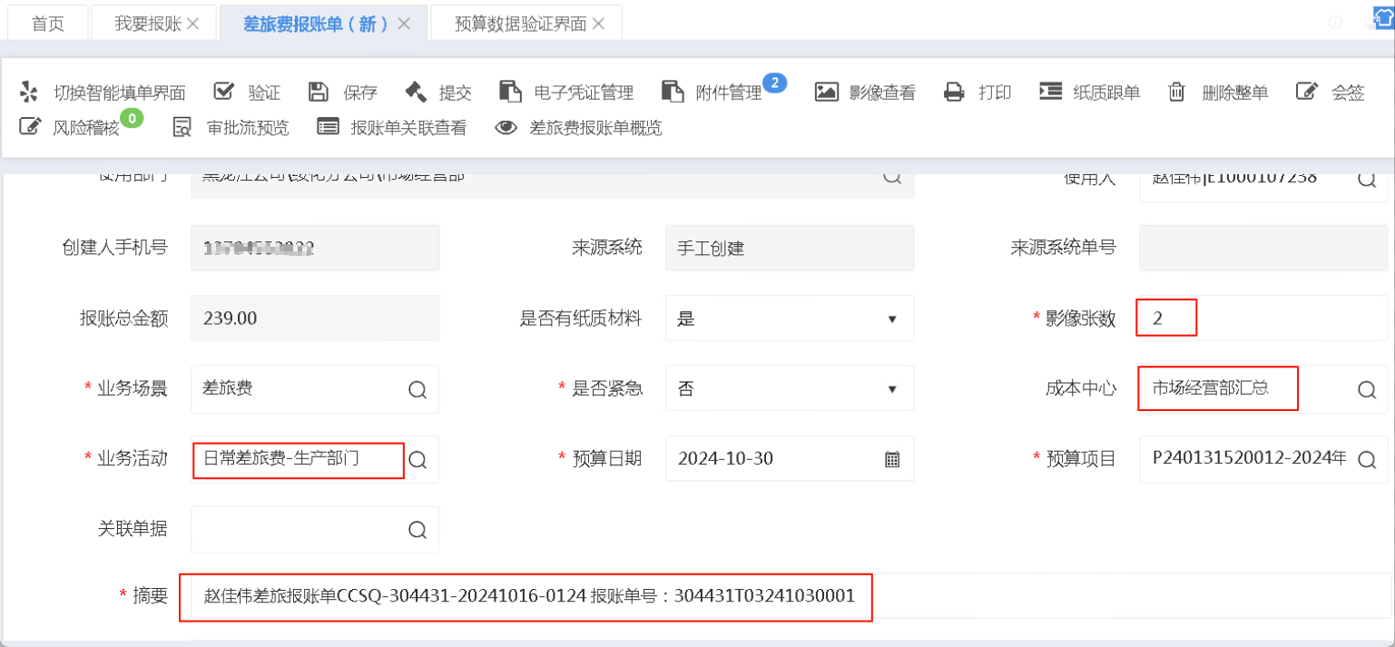
Task: Close the 我要报账 tab
Action: [193, 24]
